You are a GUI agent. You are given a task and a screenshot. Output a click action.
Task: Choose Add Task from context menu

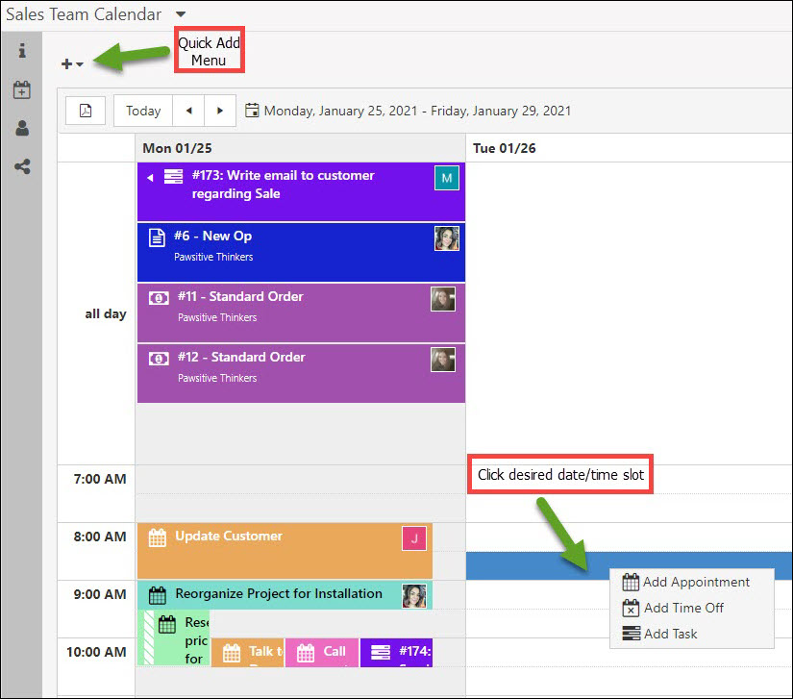pos(660,634)
